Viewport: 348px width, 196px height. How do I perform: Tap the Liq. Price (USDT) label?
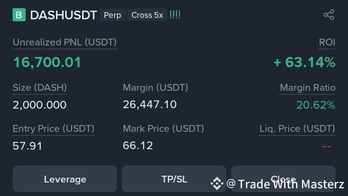[x=297, y=128]
